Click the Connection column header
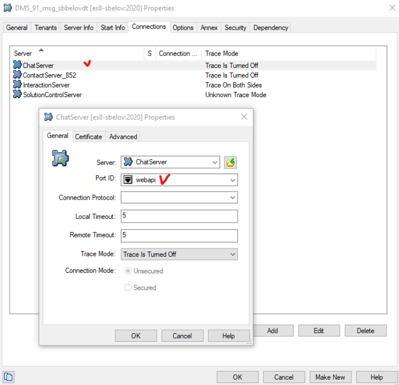Screen dimensions: 399x385 point(178,53)
